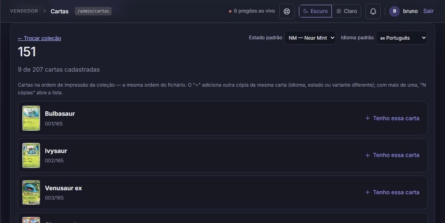This screenshot has height=223, width=445.
Task: Click the Venusaur ex card name
Action: click(x=63, y=188)
